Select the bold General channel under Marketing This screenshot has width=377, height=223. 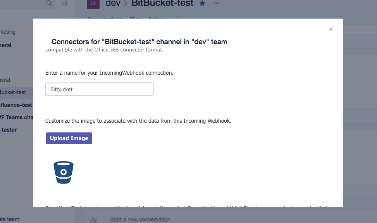[6, 45]
